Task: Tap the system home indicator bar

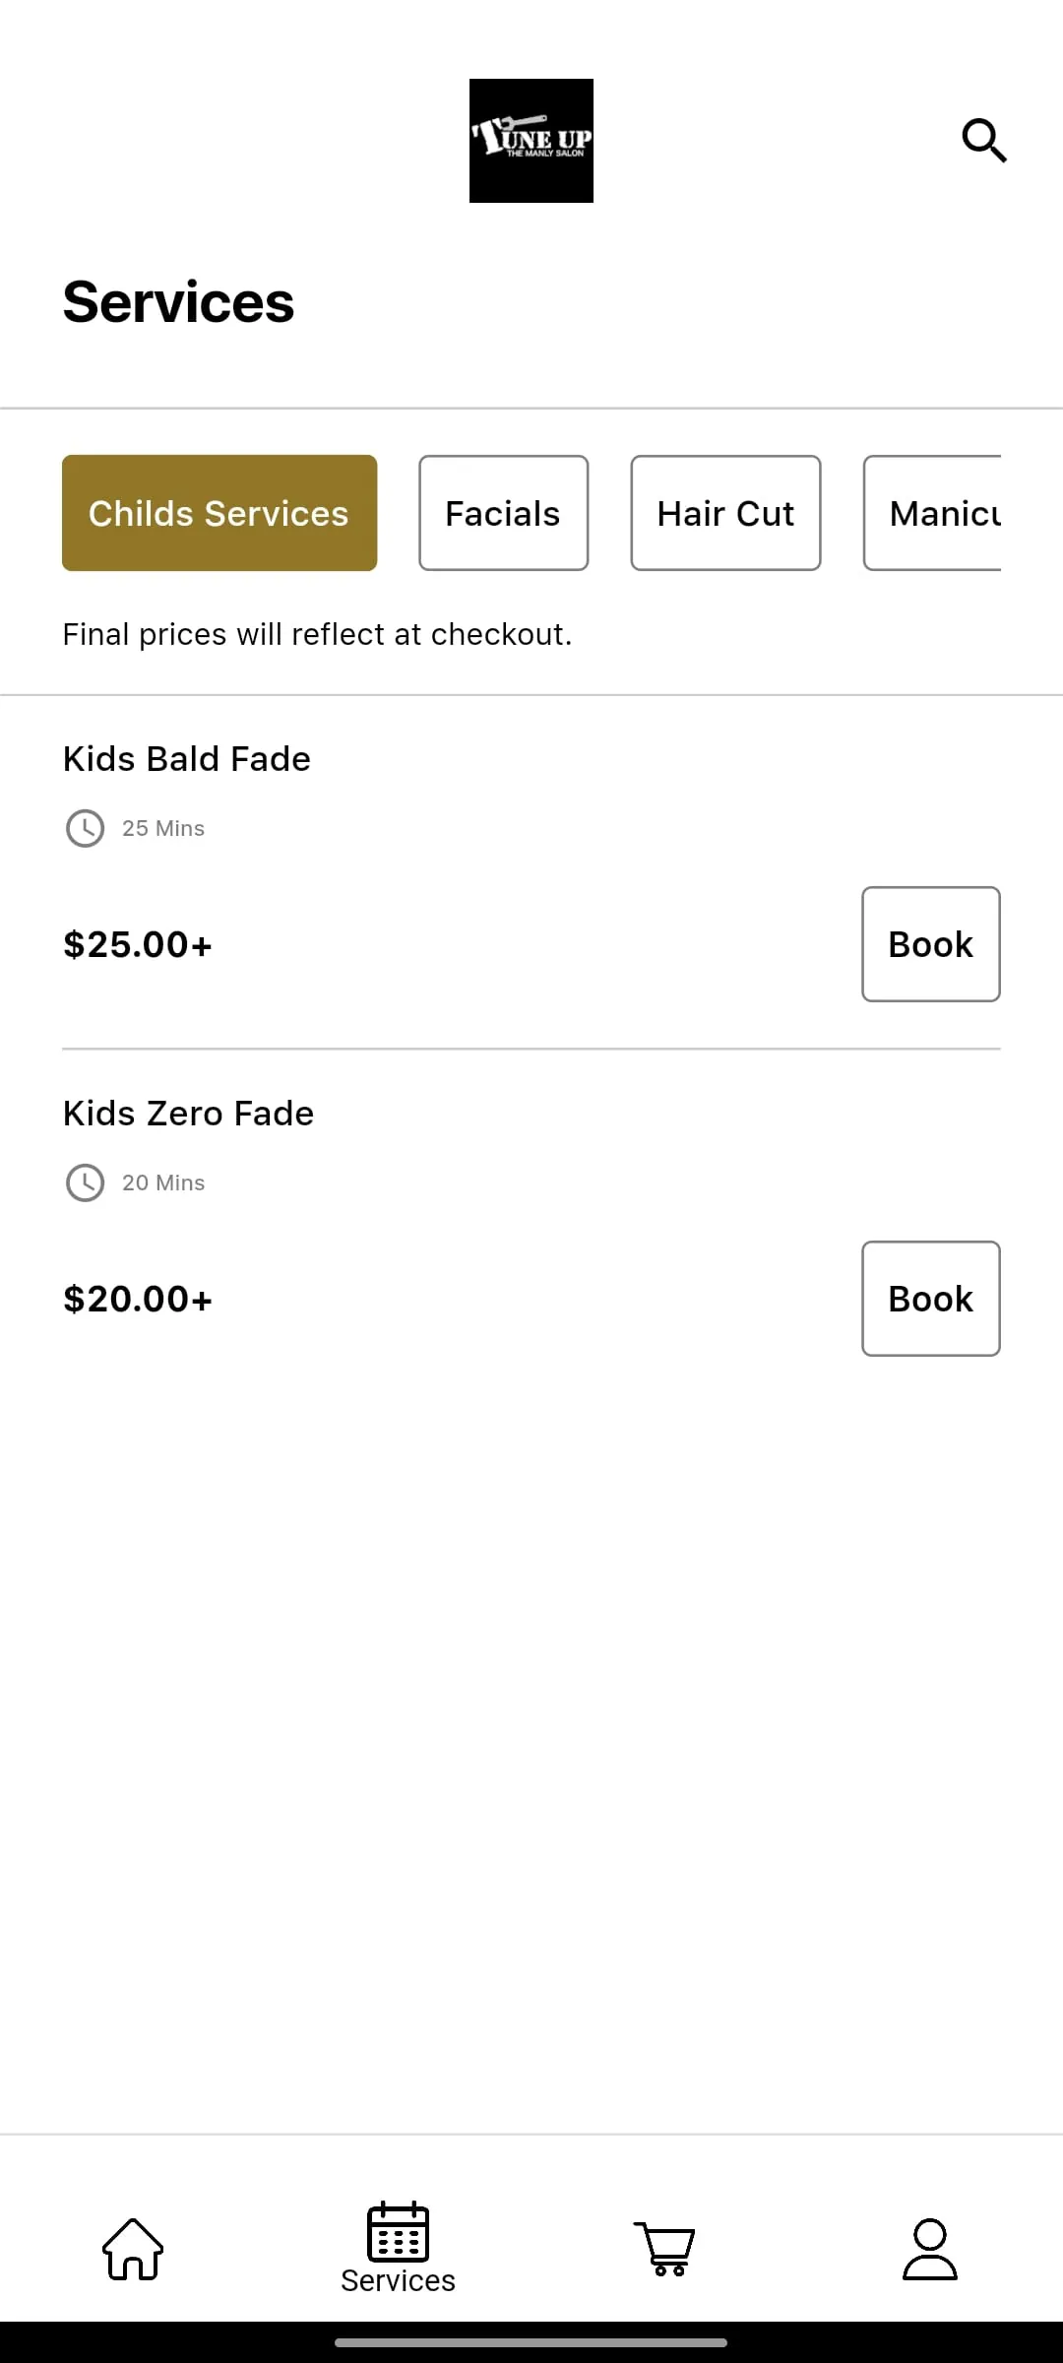Action: tap(531, 2343)
